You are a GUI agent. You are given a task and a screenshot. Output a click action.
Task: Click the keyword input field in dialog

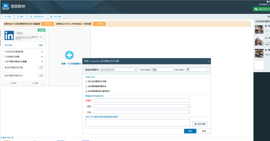tap(142, 101)
